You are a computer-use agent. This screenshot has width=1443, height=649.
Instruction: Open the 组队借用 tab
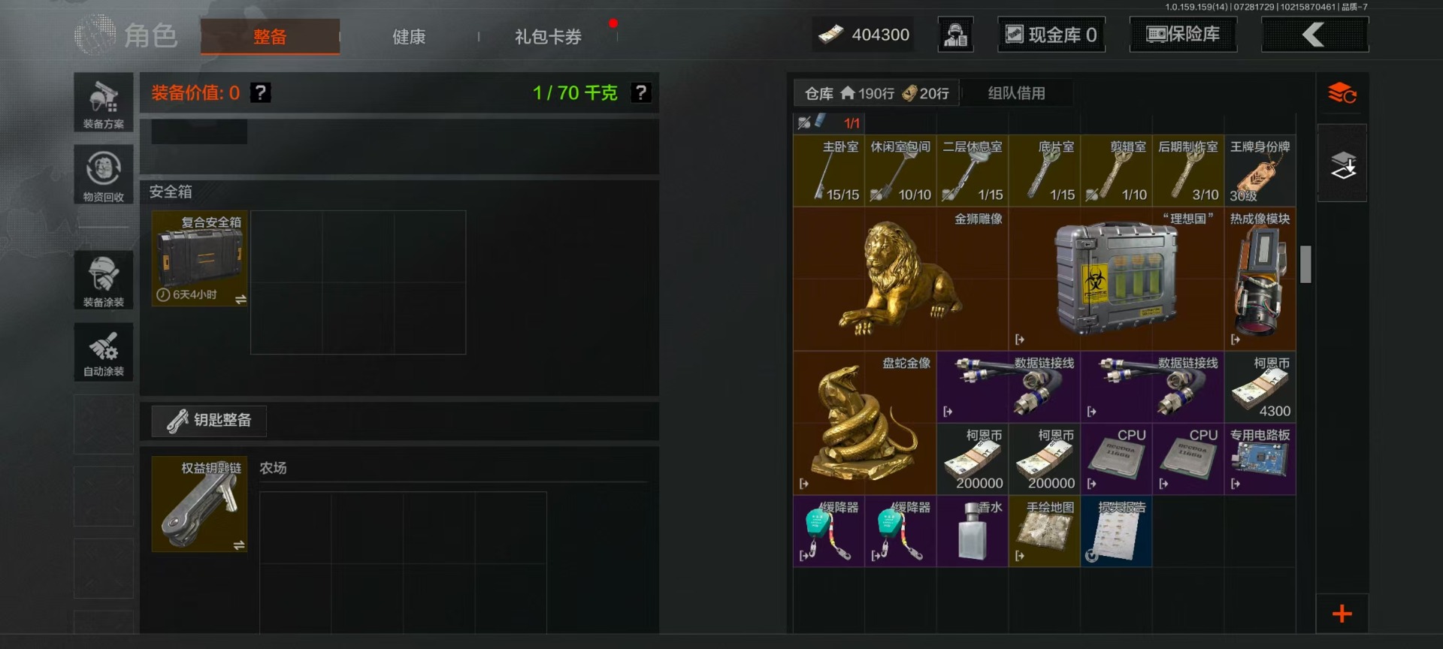point(1016,93)
